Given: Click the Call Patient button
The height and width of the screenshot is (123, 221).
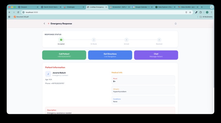Looking at the screenshot, I should click(x=64, y=55).
